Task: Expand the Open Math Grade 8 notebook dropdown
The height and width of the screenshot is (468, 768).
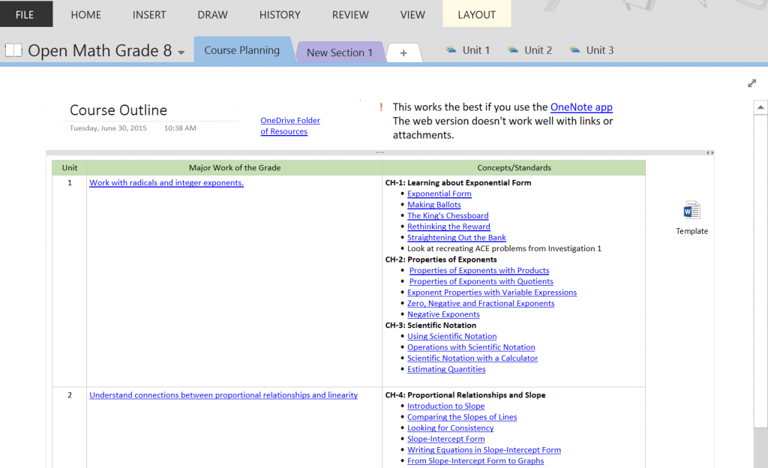Action: tap(181, 52)
